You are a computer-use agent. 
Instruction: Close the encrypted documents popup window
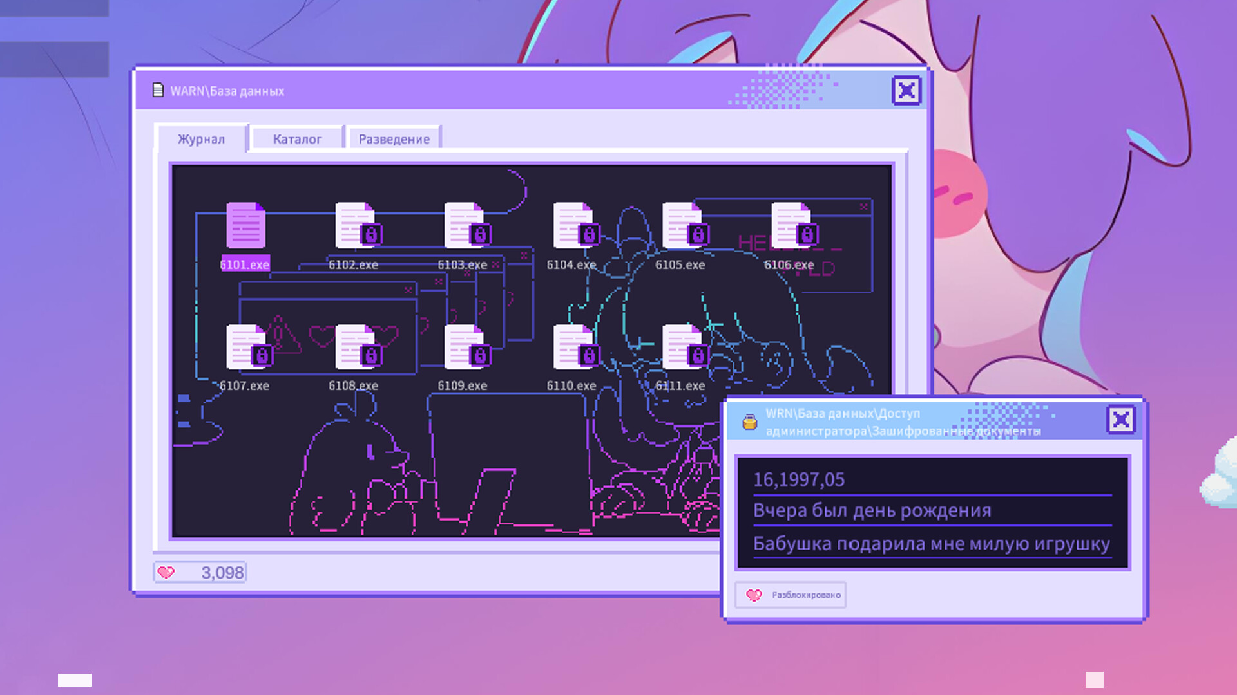point(1121,420)
